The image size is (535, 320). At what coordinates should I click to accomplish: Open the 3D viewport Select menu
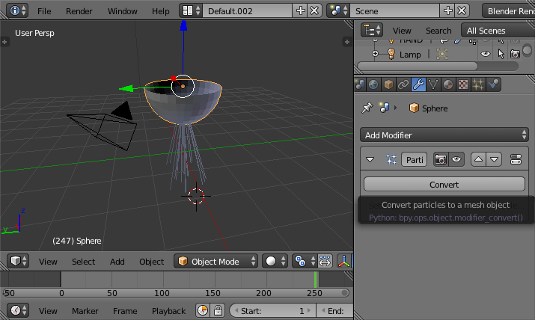(x=83, y=262)
